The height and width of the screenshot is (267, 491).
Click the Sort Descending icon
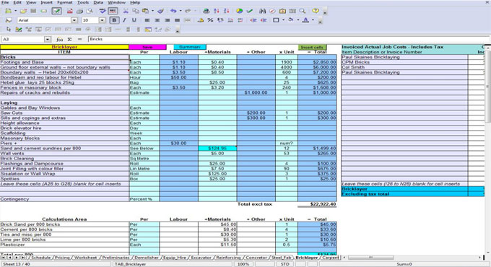(227, 11)
